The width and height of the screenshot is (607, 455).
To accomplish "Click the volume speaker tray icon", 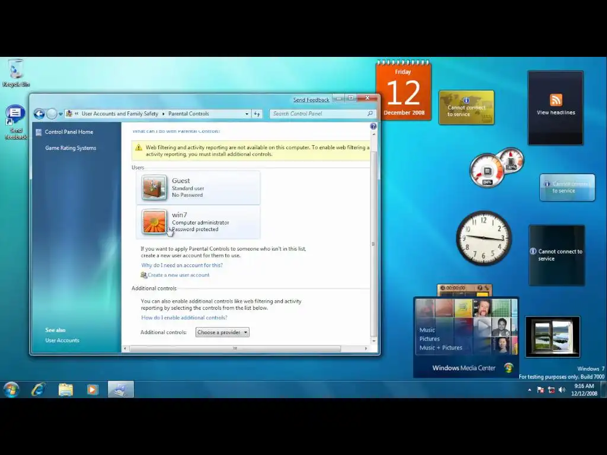I will click(562, 390).
